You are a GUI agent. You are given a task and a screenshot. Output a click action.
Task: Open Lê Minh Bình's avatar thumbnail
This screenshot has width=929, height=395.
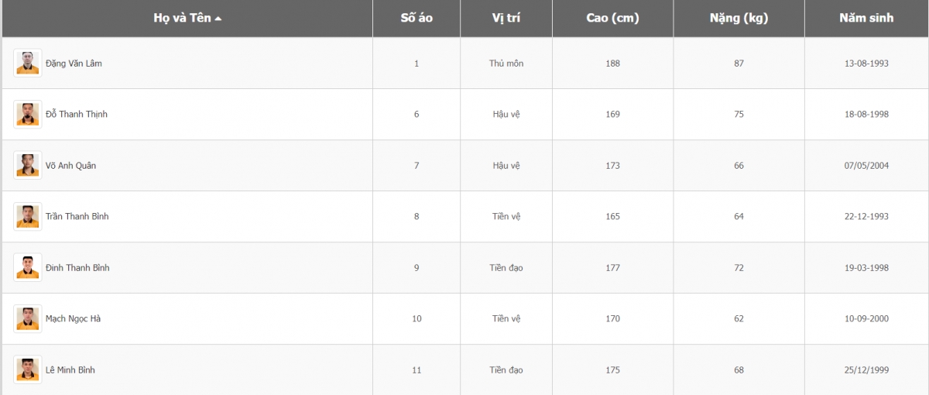pyautogui.click(x=28, y=369)
